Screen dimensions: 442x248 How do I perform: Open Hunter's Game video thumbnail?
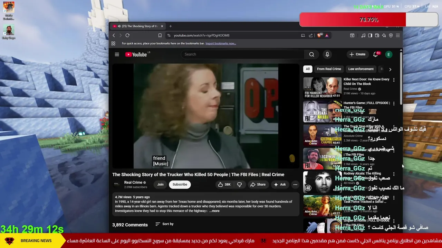(x=322, y=111)
